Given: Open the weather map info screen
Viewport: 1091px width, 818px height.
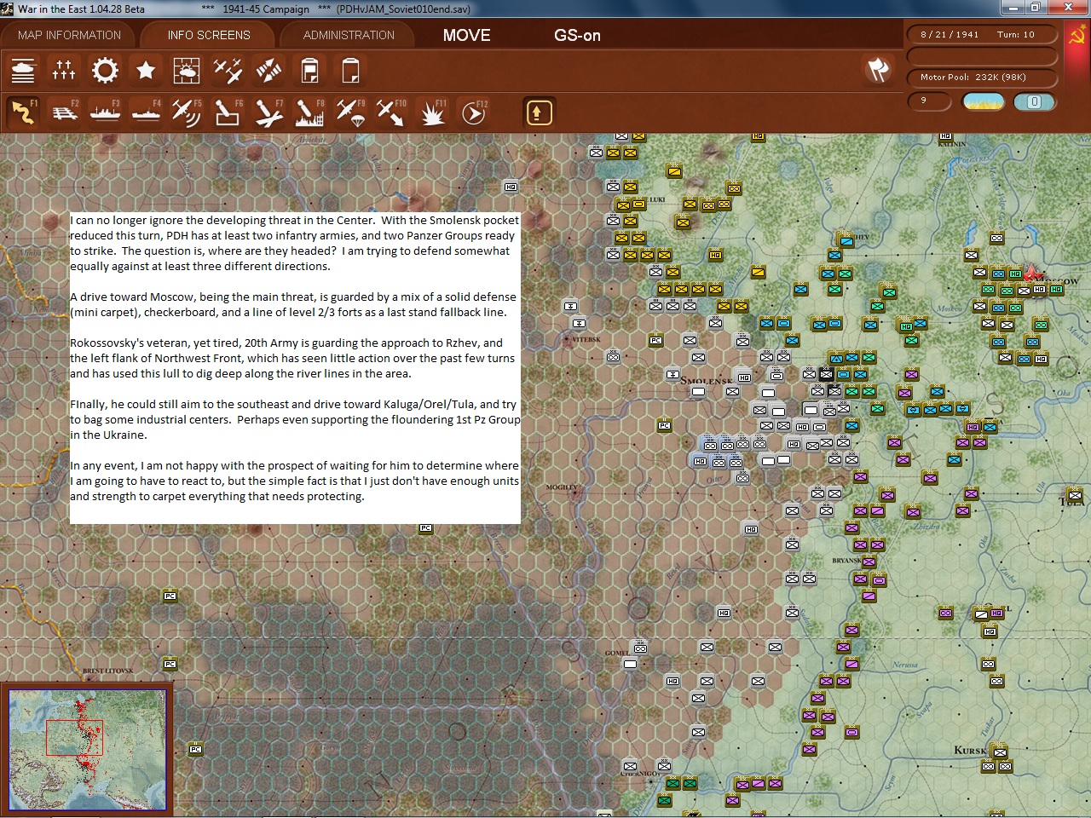Looking at the screenshot, I should pyautogui.click(x=187, y=71).
